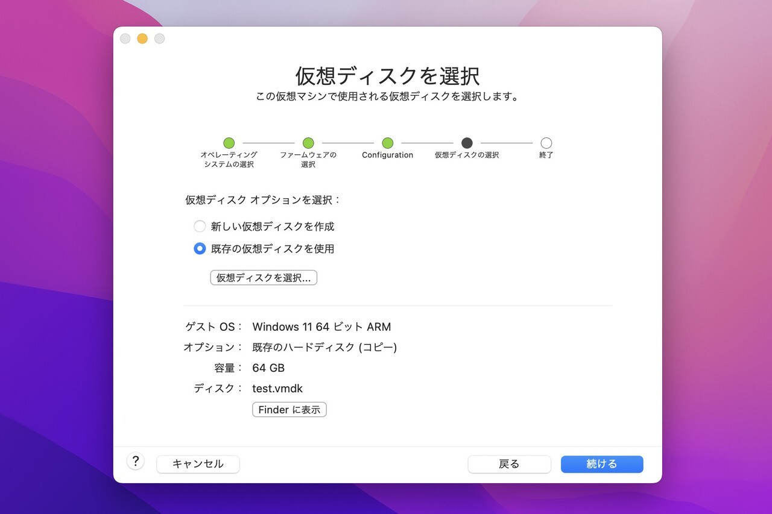Click the final 終了 step circle

pos(546,143)
